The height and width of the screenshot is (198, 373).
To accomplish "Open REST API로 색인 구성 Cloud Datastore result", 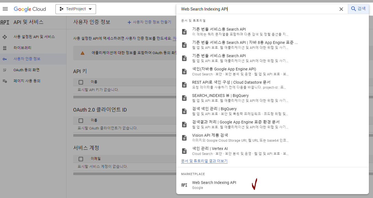I will (272, 85).
